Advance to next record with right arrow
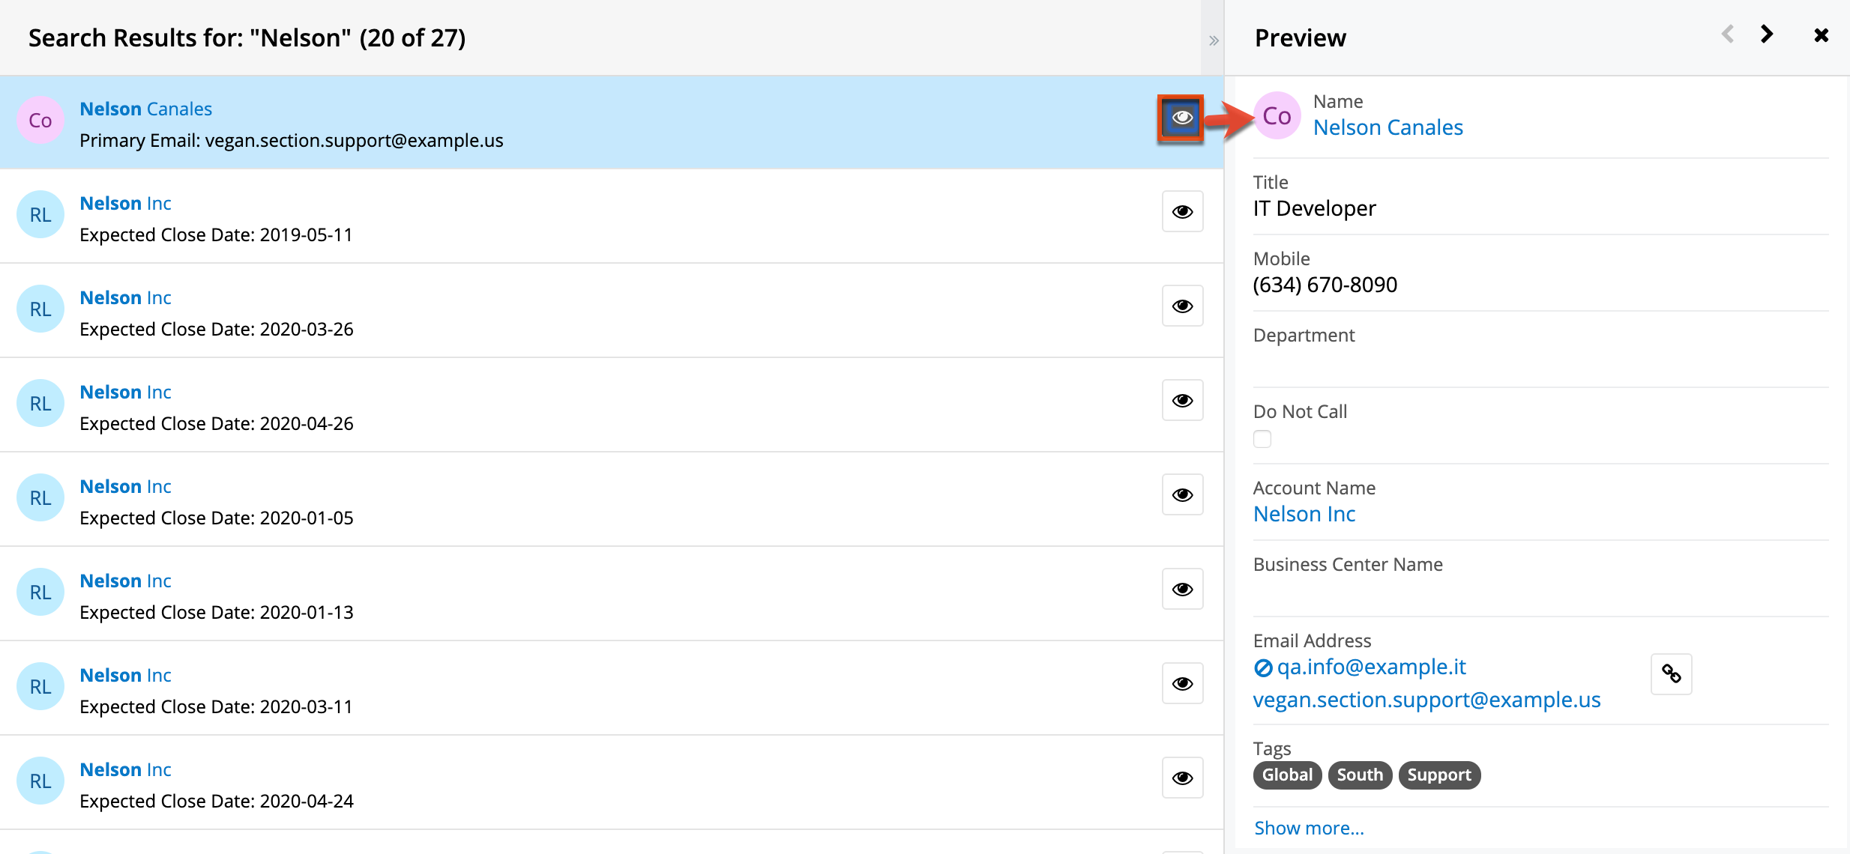Screen dimensions: 1850x854 1767,34
